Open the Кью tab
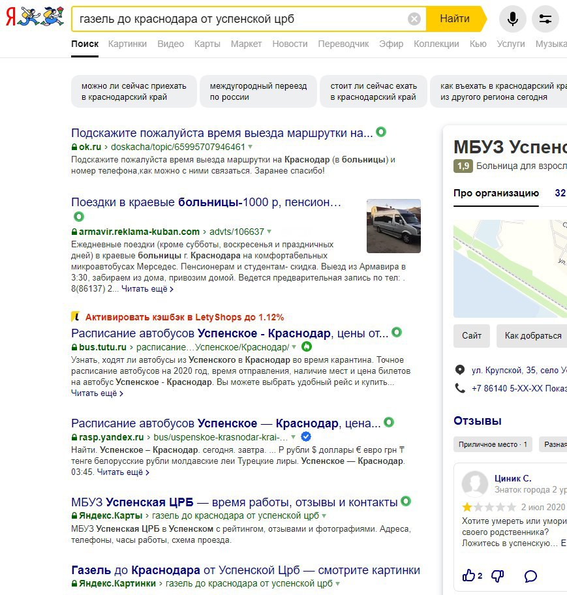 [x=478, y=44]
